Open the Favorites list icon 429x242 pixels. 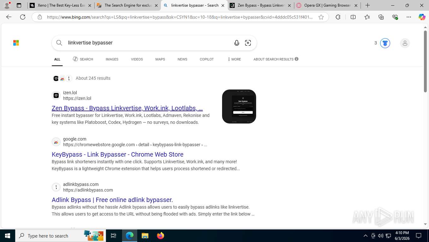coord(367,17)
